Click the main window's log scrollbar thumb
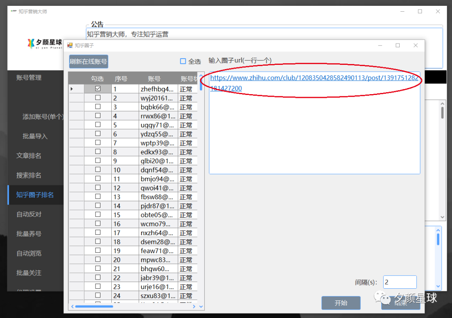This screenshot has width=452, height=318. (442, 113)
